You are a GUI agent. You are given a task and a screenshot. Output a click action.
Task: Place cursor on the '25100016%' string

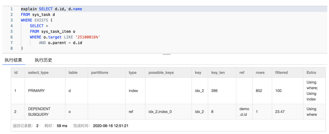pyautogui.click(x=88, y=37)
